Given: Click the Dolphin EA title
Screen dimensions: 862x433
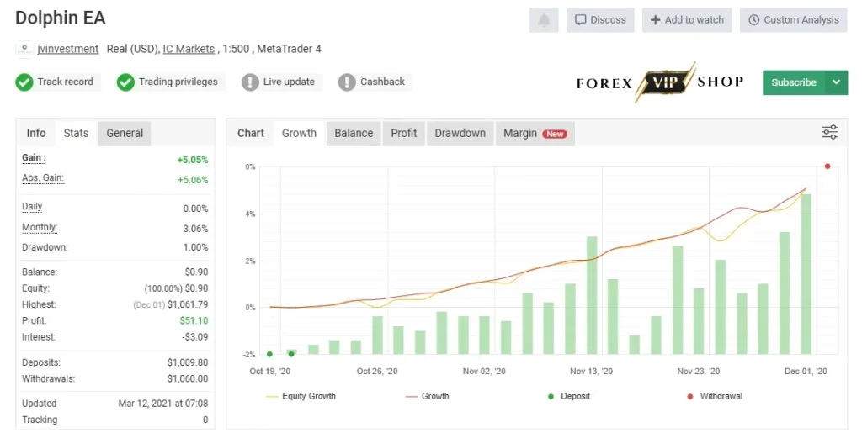Looking at the screenshot, I should pyautogui.click(x=61, y=18).
